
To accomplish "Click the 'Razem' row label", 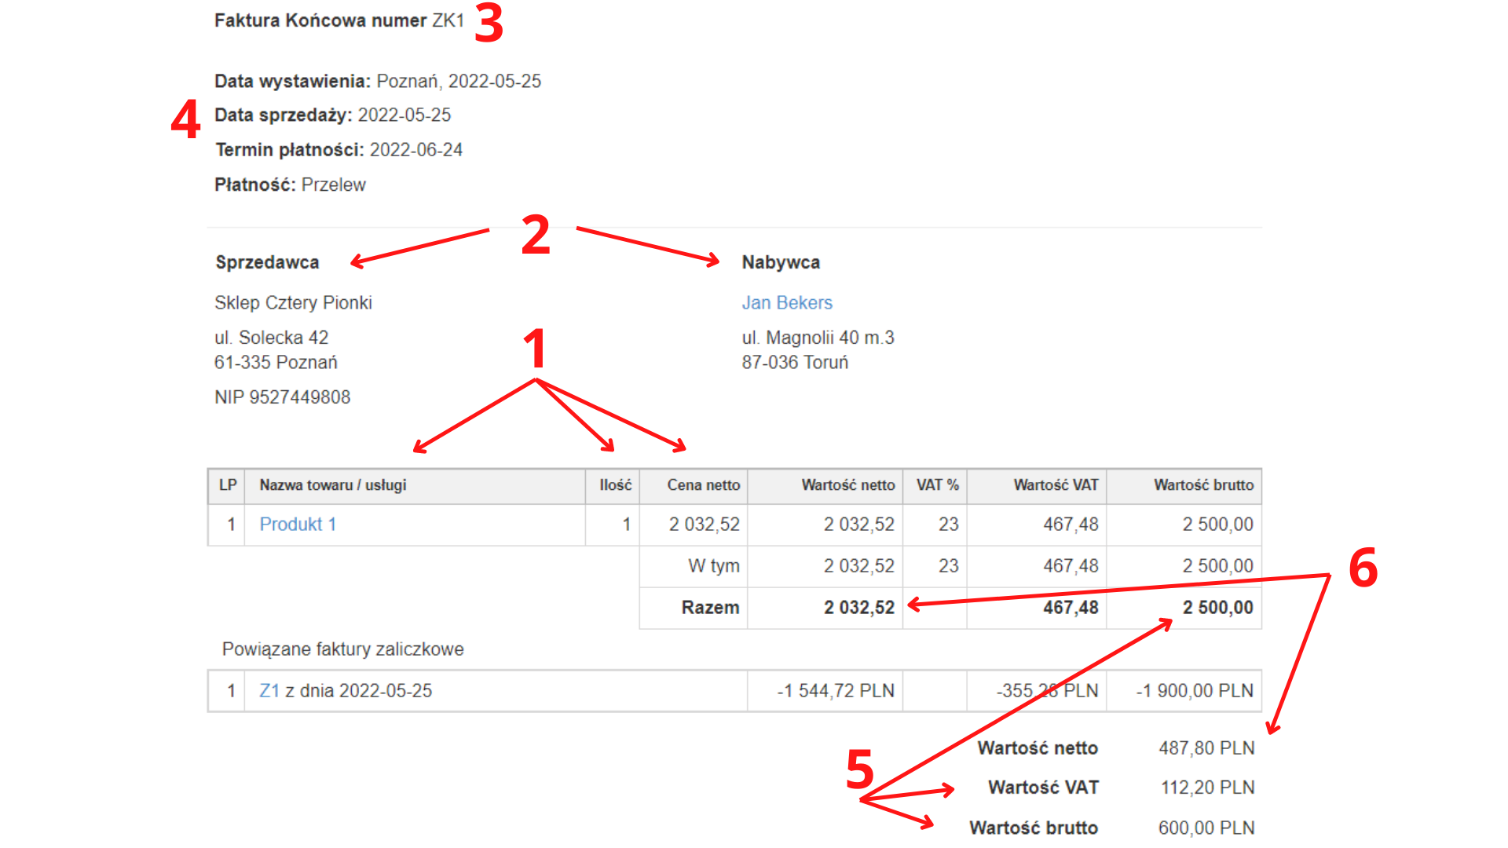I will (710, 608).
